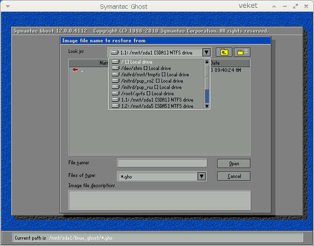
Task: Open window menu arrow in title bar
Action: pos(8,6)
